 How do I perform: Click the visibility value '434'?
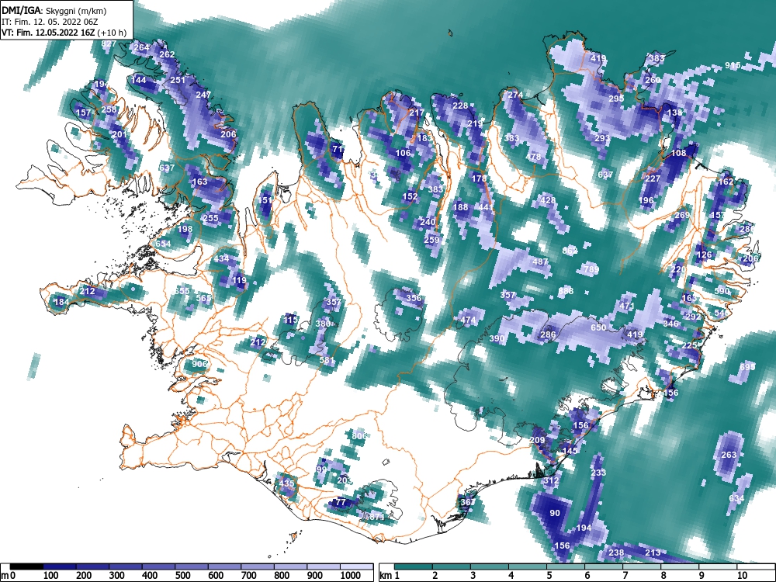(x=222, y=258)
